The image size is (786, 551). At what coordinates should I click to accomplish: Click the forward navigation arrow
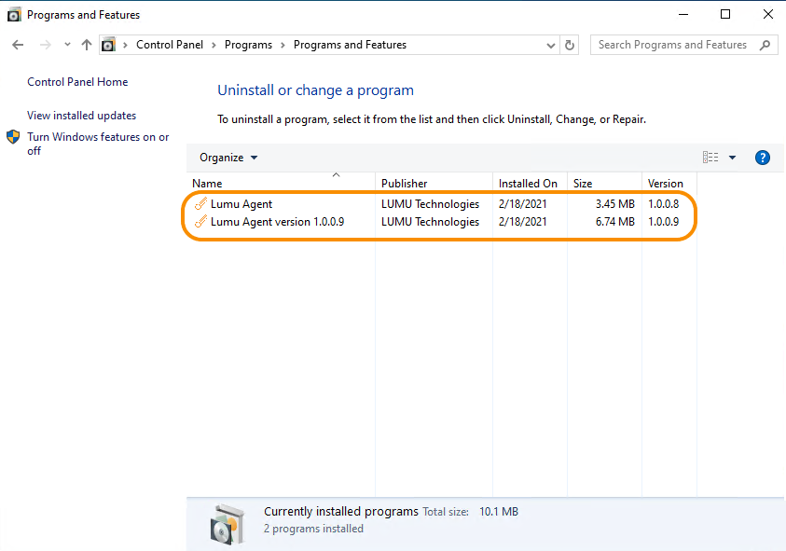pyautogui.click(x=45, y=45)
